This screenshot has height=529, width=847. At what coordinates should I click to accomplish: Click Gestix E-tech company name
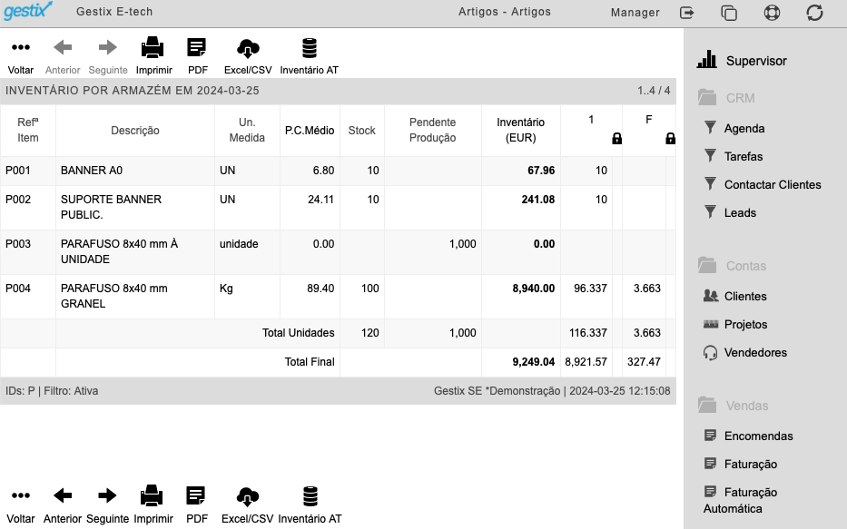tap(114, 12)
